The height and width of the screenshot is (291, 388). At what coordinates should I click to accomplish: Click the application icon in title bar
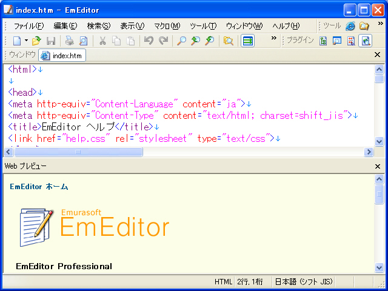[8, 10]
